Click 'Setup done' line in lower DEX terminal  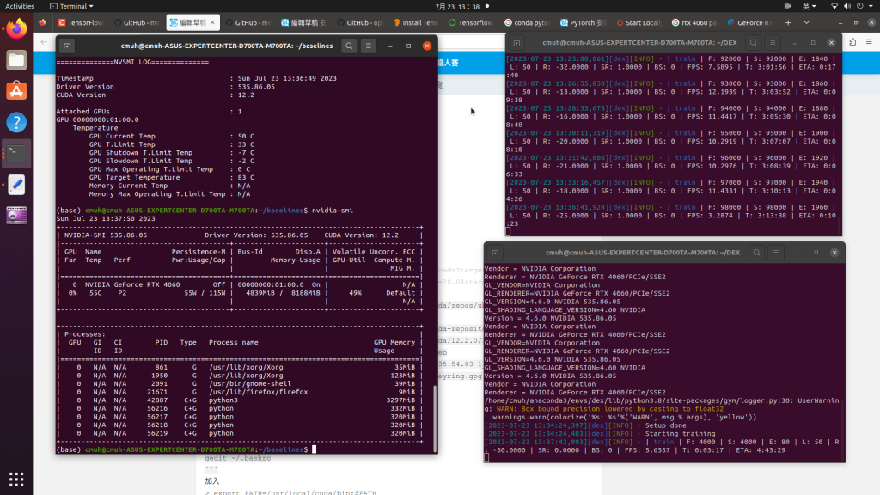[585, 425]
